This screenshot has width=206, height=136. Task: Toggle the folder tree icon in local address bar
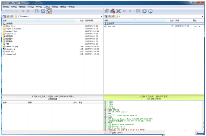4,16
